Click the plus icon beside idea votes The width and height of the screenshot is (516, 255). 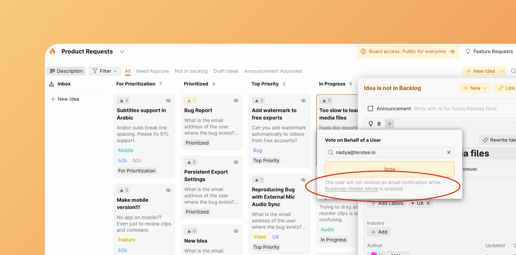[x=390, y=123]
